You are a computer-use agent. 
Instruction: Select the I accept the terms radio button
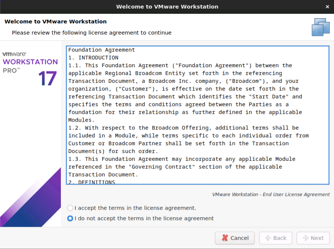70,208
